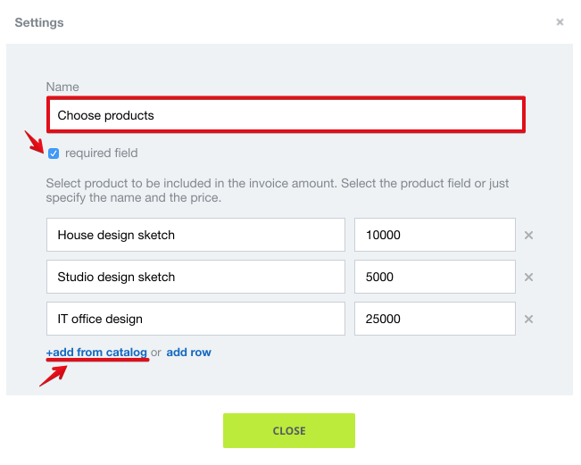This screenshot has width=581, height=465.
Task: Click the Name label above the field
Action: (x=62, y=87)
